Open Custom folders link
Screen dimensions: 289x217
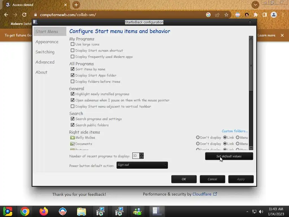click(235, 131)
